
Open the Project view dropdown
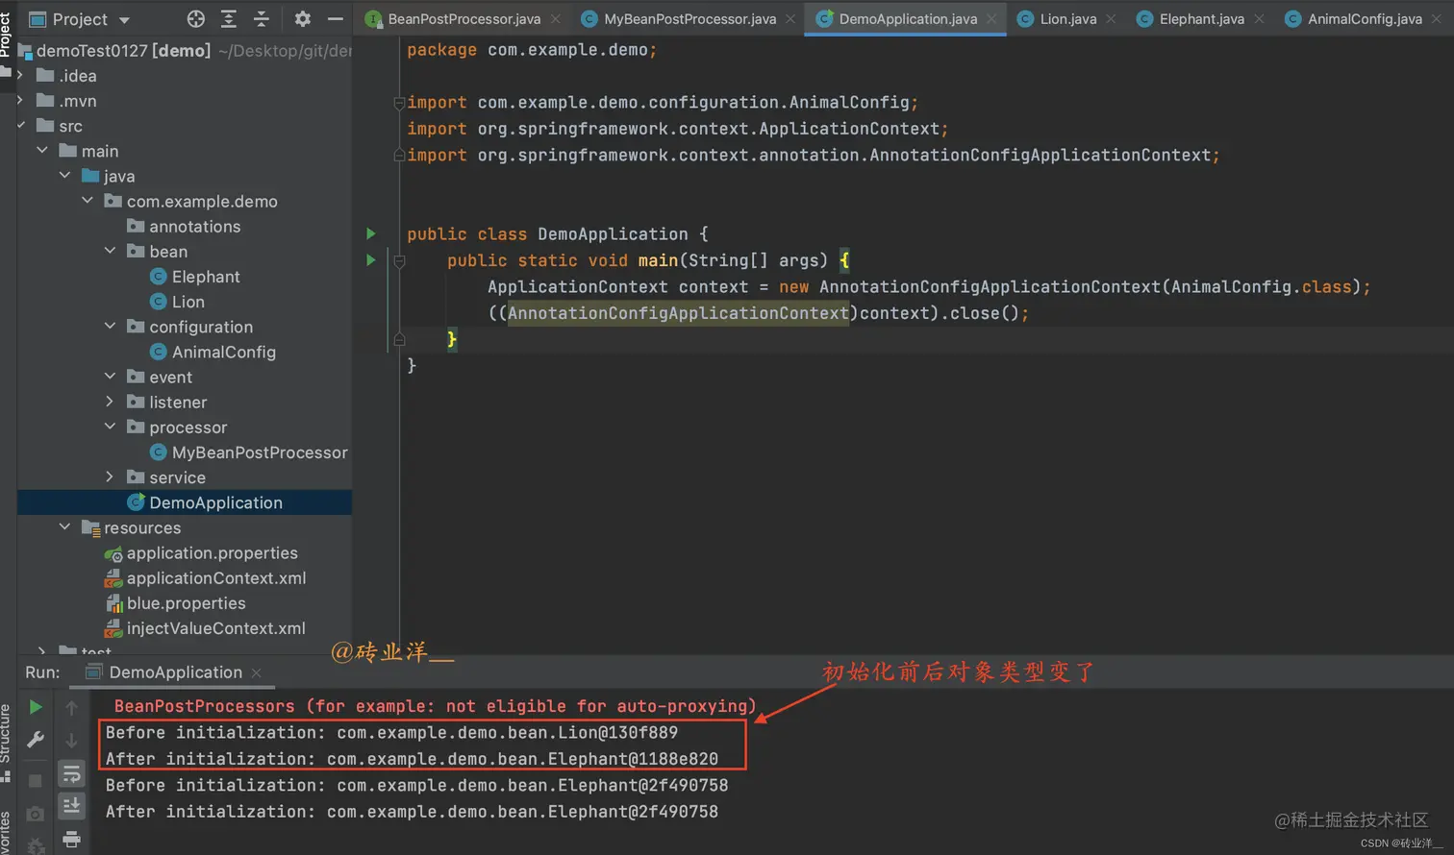coord(124,20)
